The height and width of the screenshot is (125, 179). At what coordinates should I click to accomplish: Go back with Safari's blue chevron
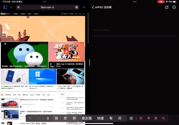click(x=11, y=7)
